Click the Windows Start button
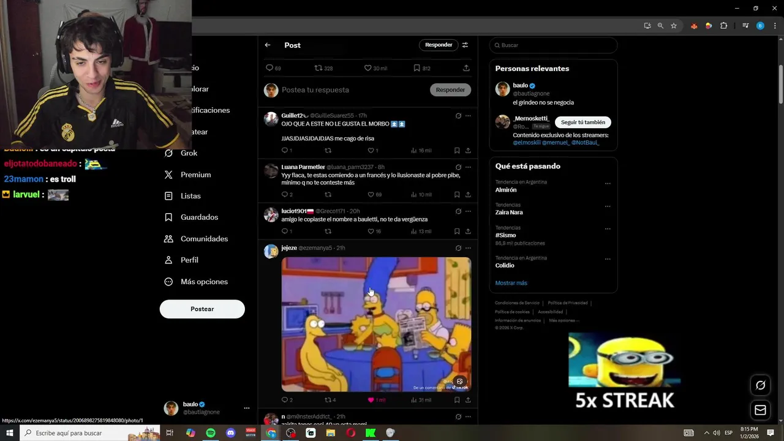The width and height of the screenshot is (784, 441). pos(10,433)
